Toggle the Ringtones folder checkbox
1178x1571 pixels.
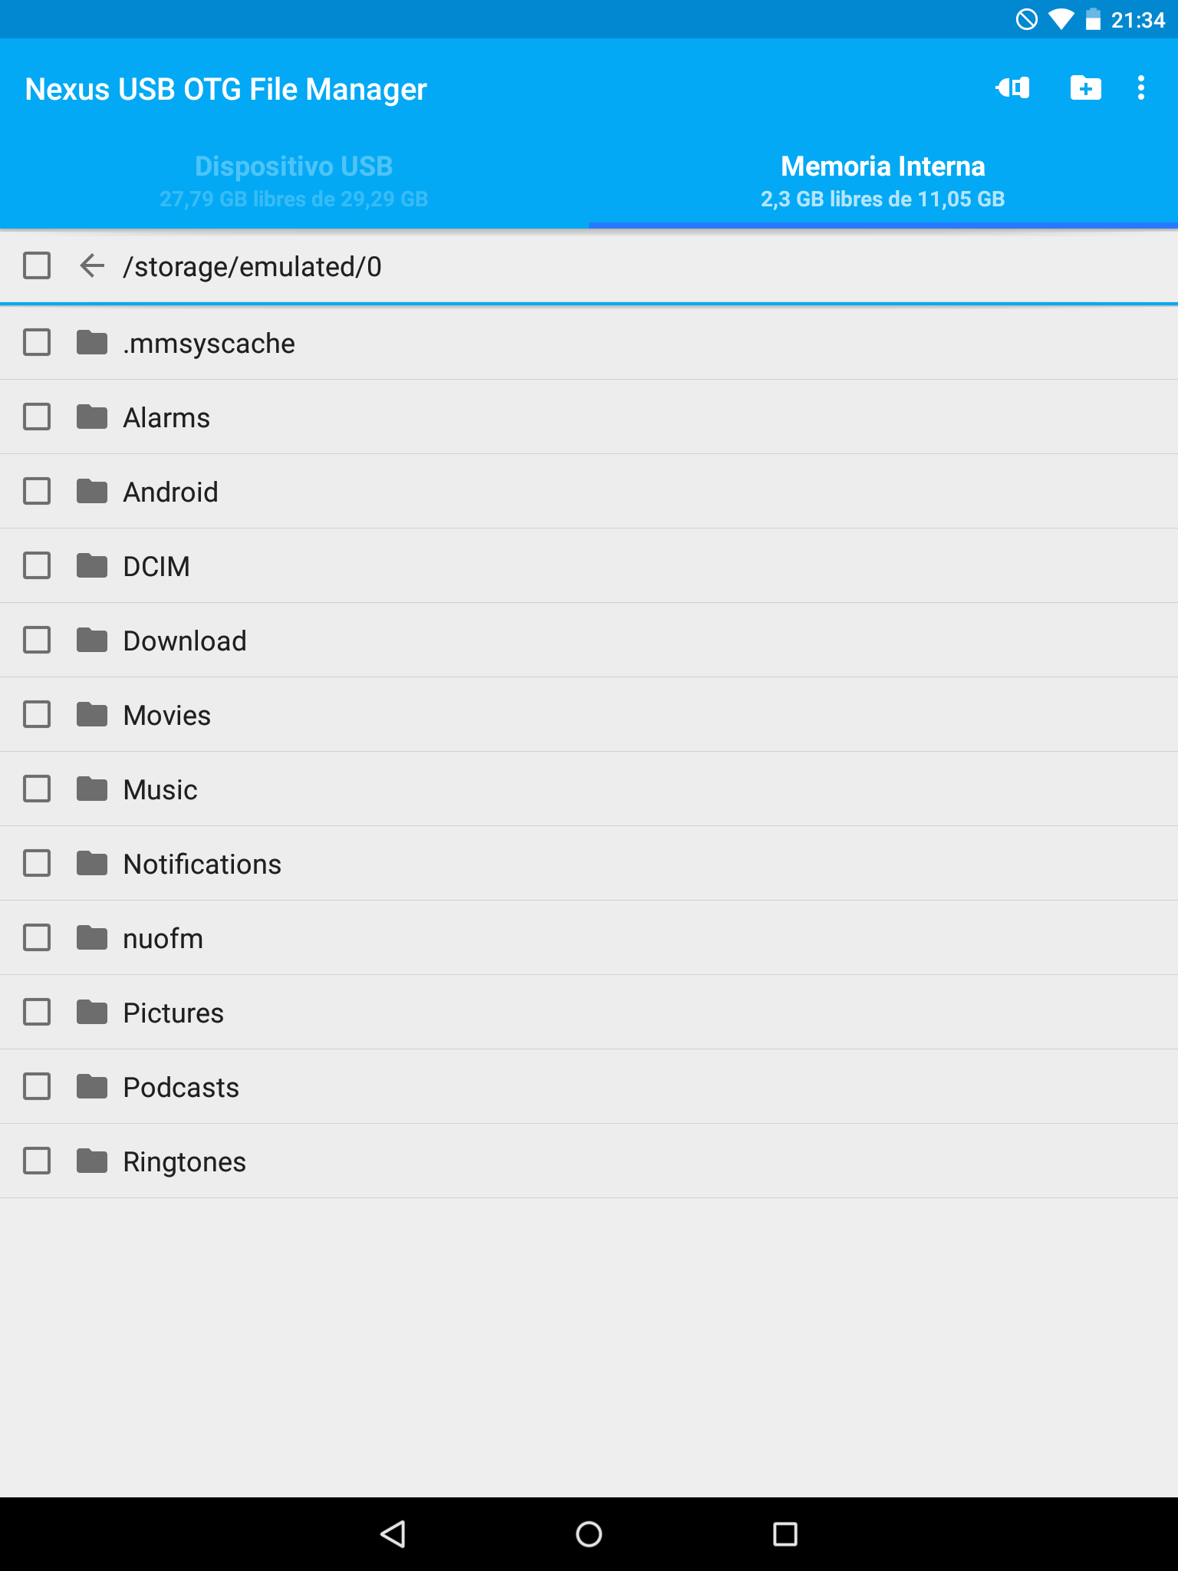click(x=37, y=1161)
